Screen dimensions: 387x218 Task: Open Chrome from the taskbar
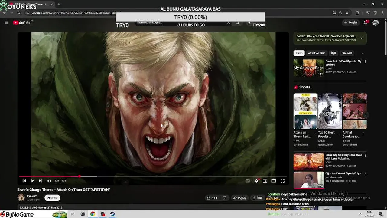coord(93,214)
